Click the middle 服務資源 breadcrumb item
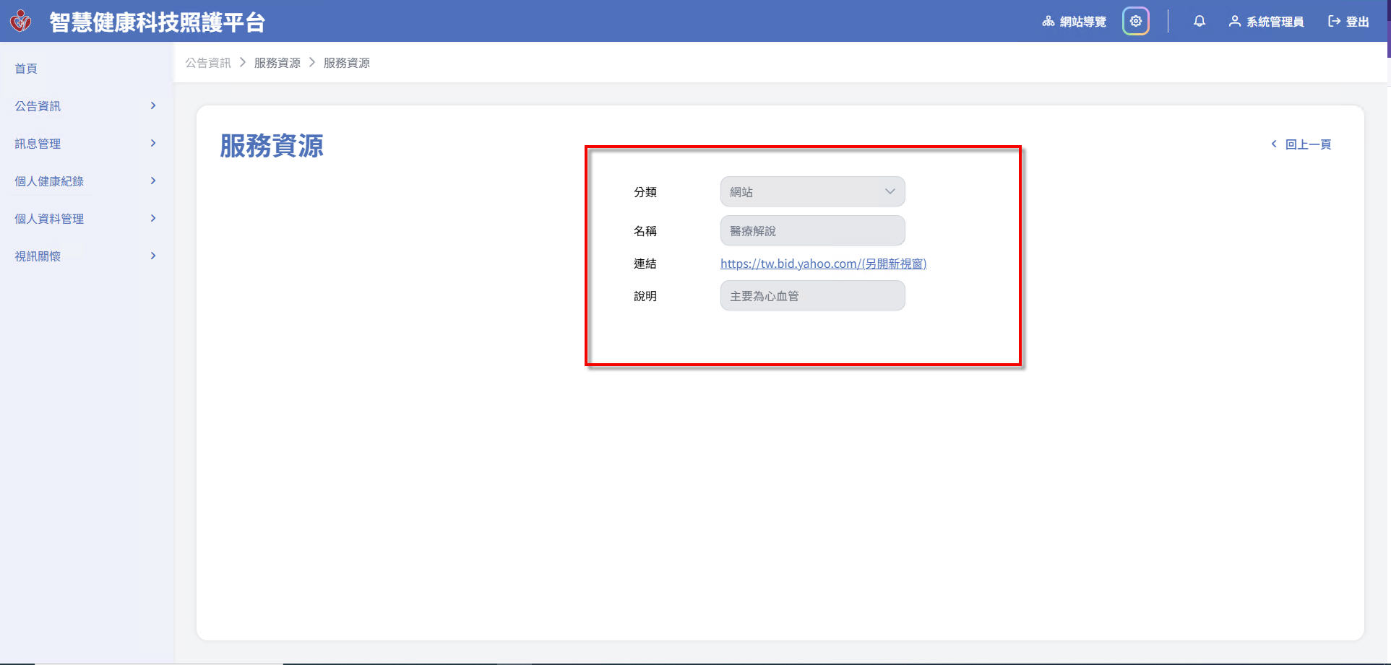 tap(277, 63)
